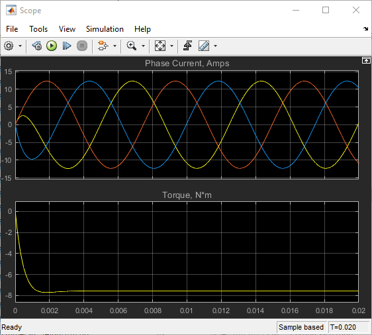This screenshot has height=335, width=372.
Task: Click the Step Back button
Action: 37,46
